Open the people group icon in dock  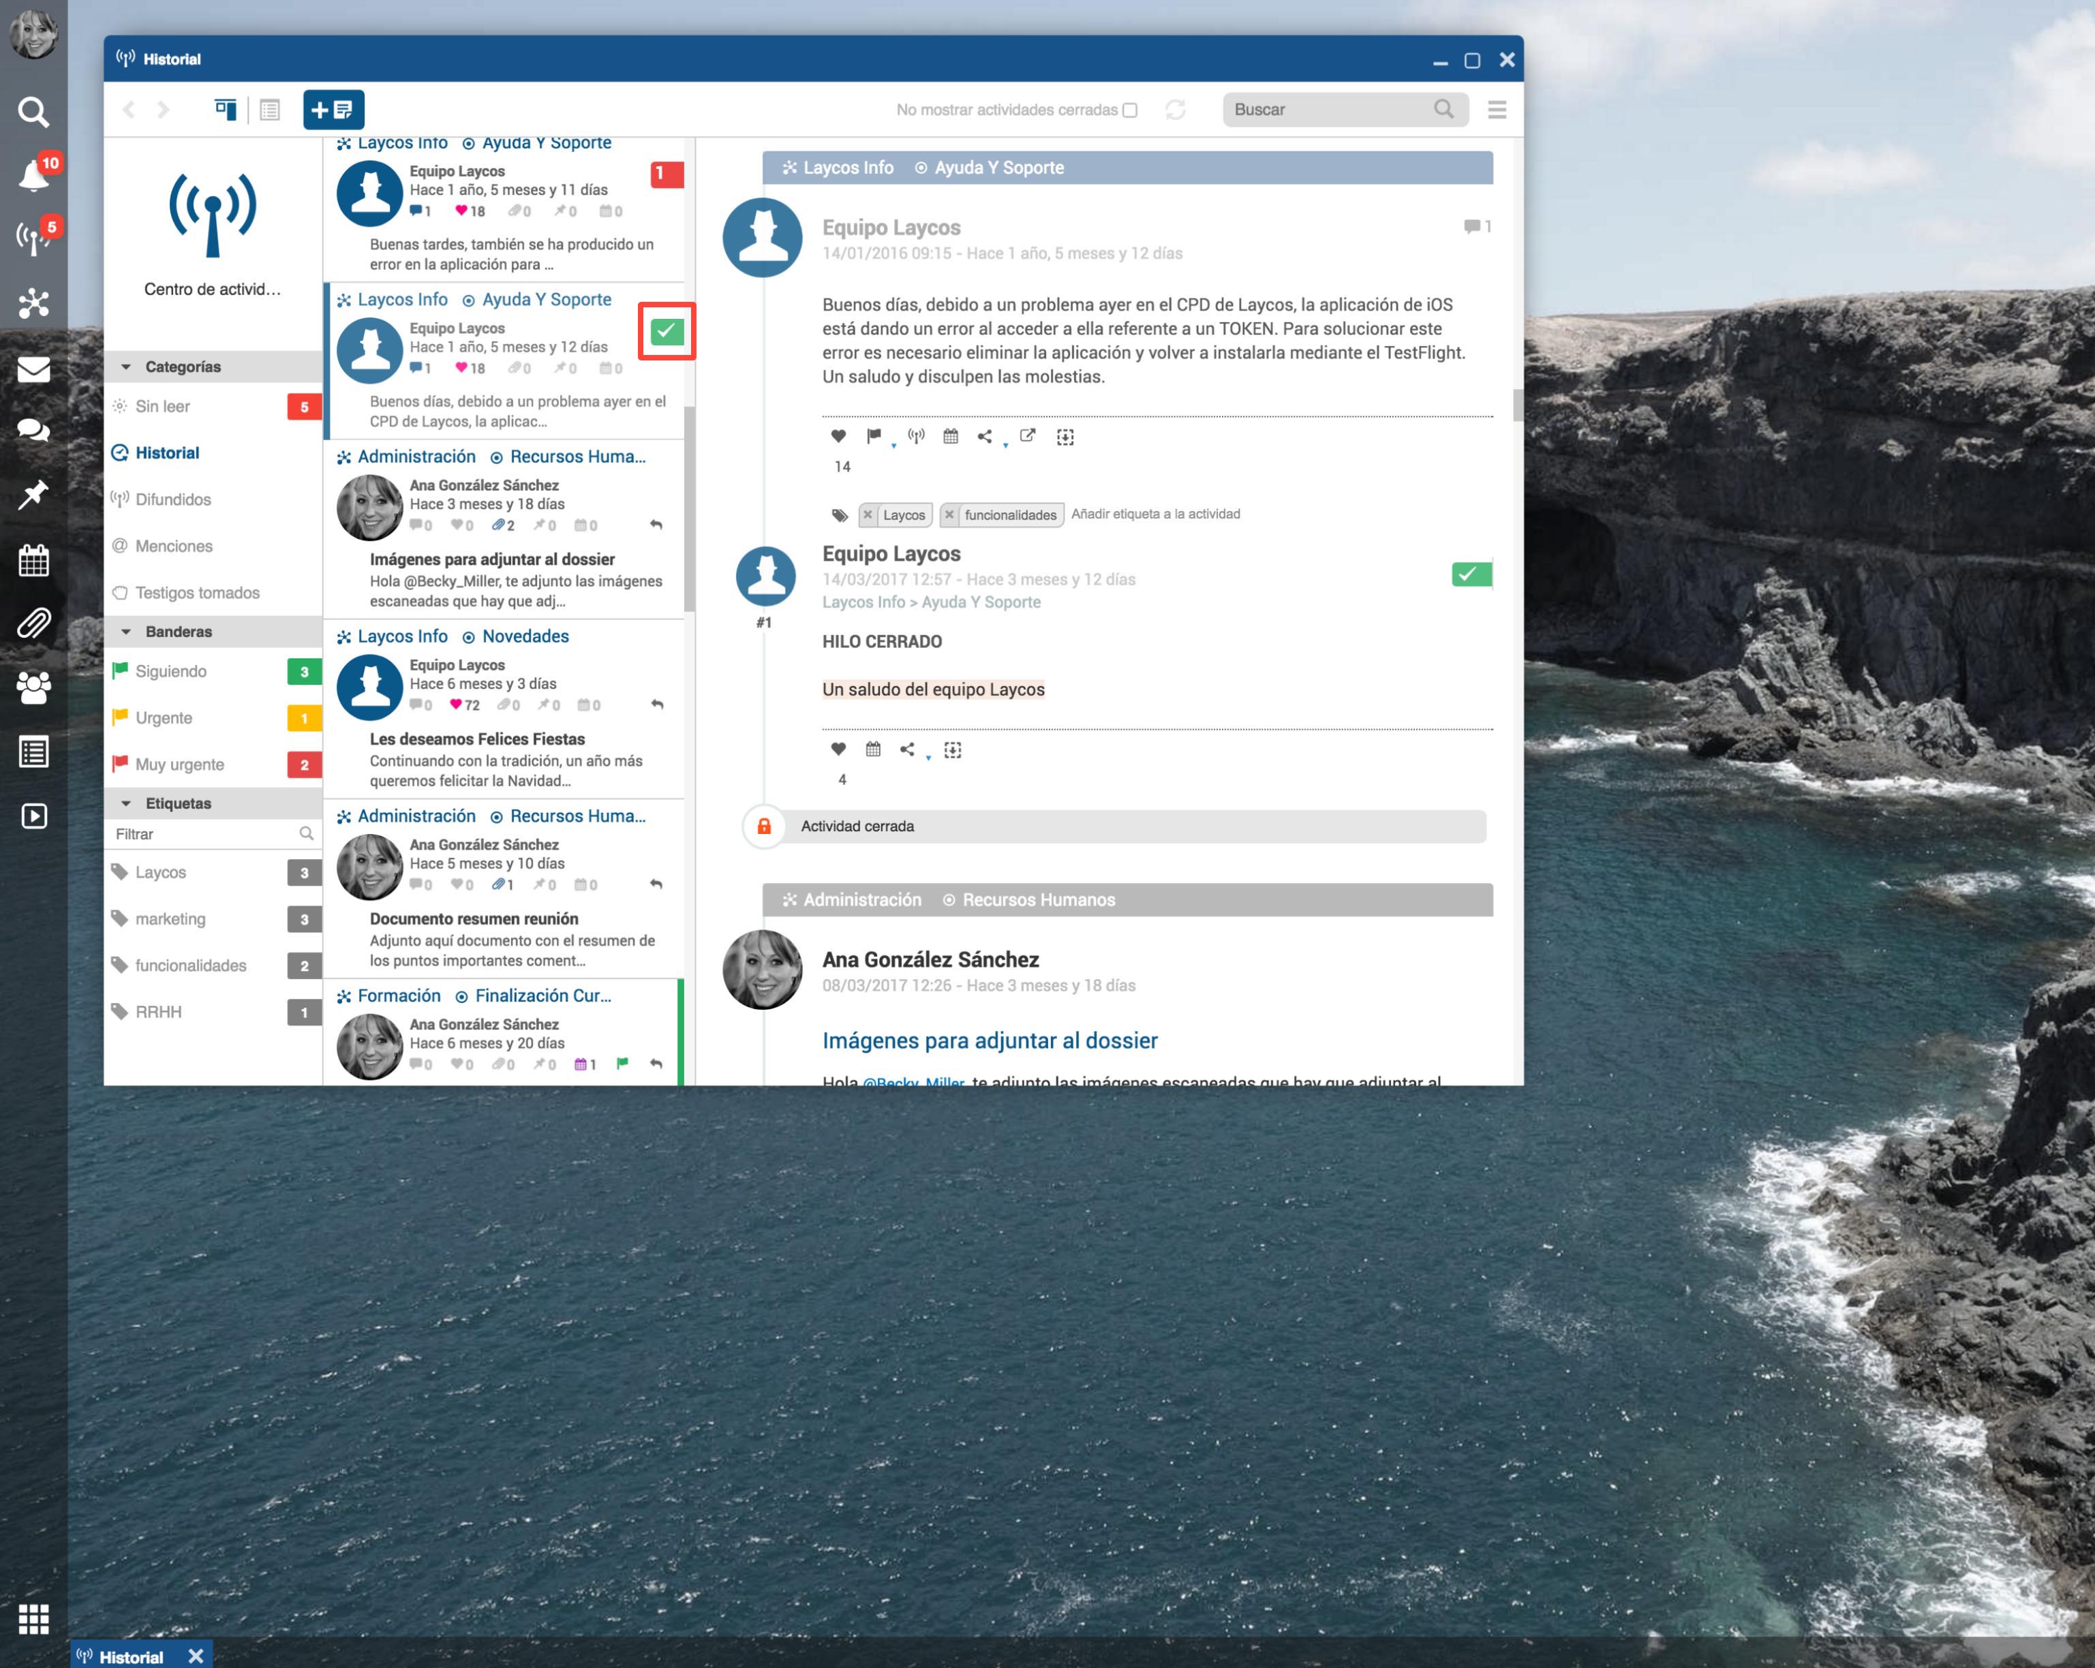pyautogui.click(x=33, y=688)
